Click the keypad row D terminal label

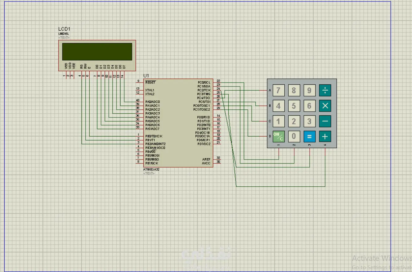pos(270,136)
